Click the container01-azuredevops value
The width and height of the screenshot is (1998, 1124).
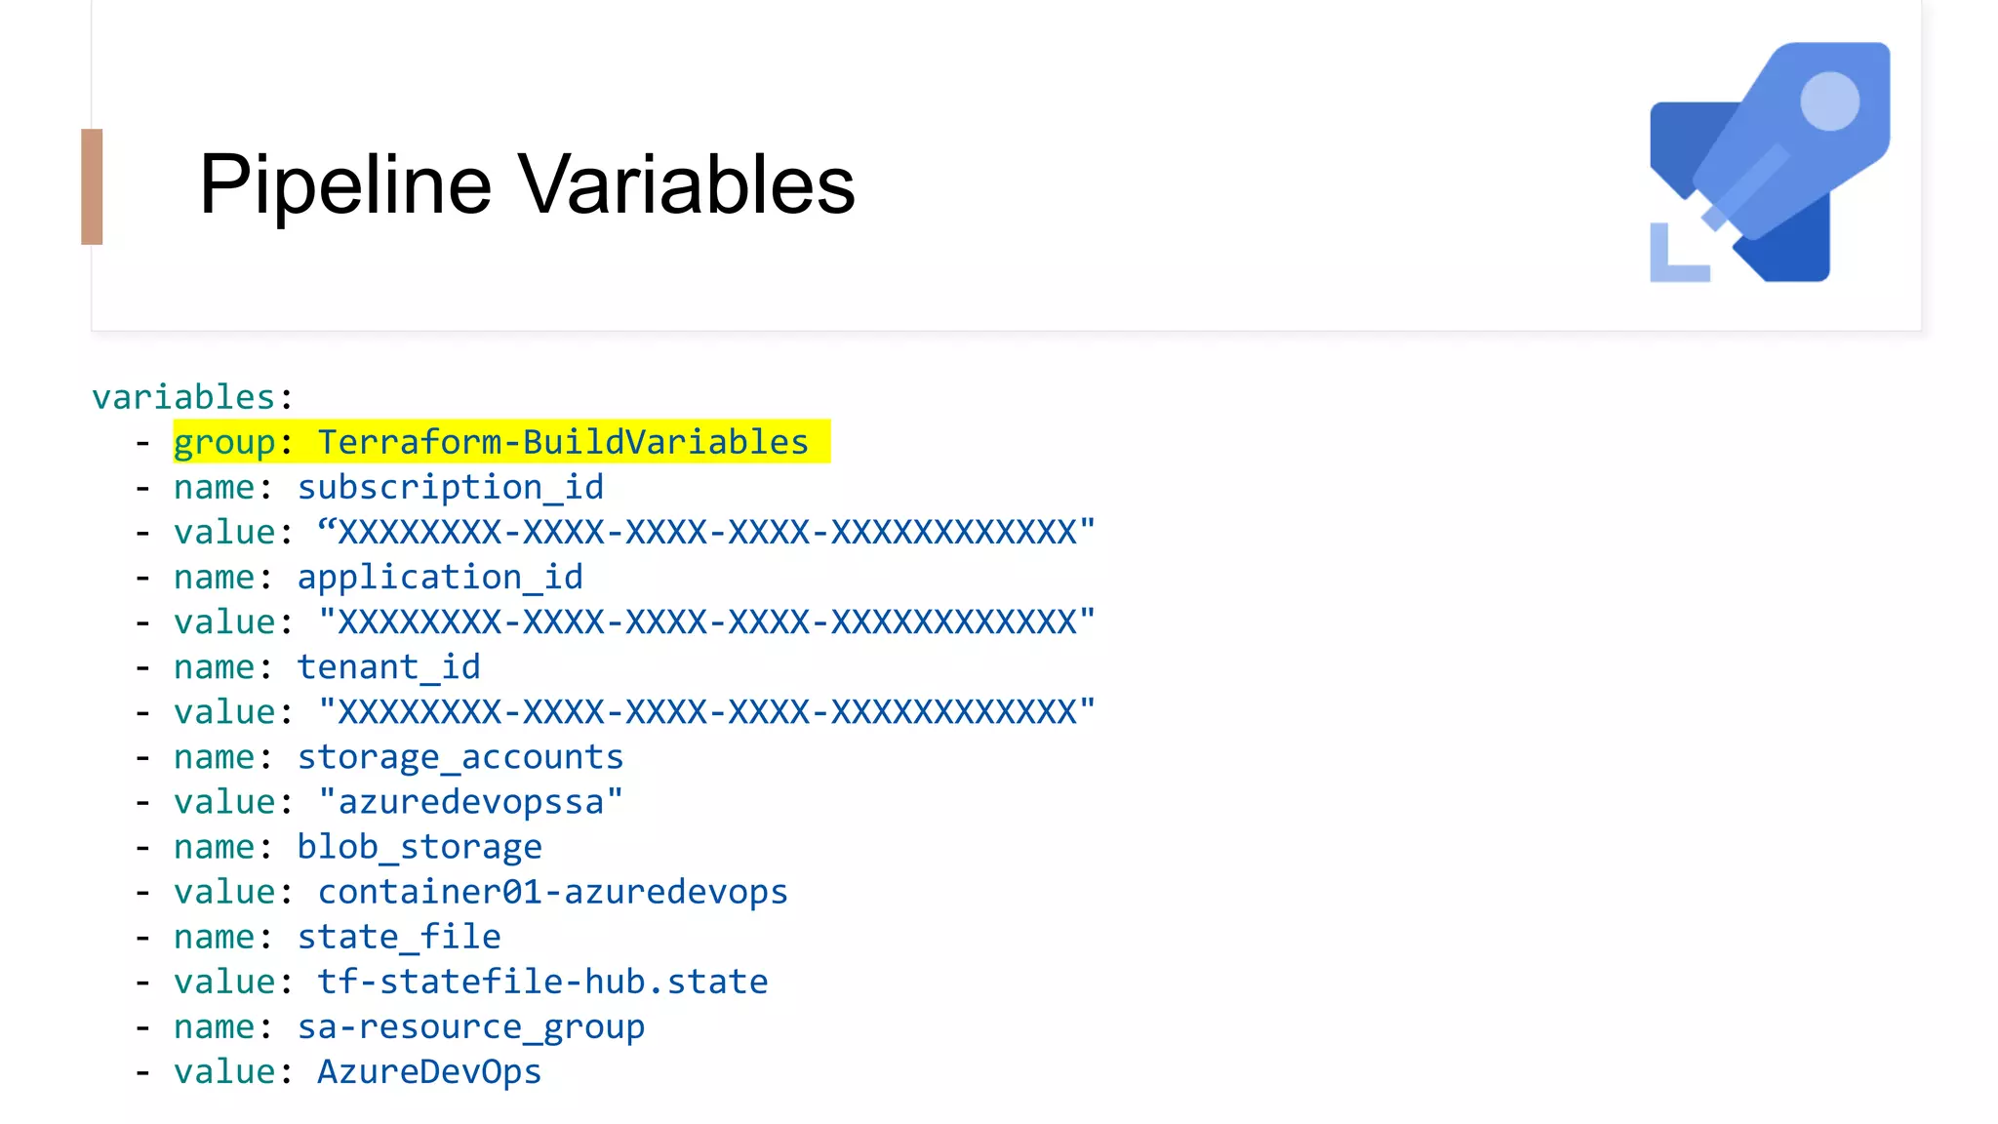pos(552,892)
